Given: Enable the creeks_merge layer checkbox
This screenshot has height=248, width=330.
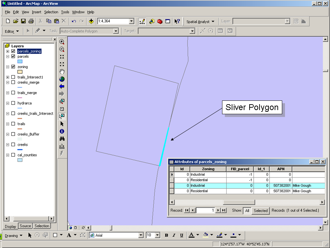Looking at the screenshot, I should pos(13,82).
